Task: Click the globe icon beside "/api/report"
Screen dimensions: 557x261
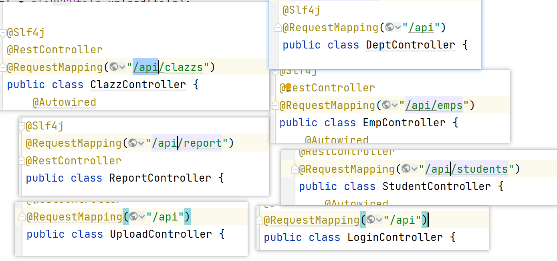Action: tap(133, 143)
